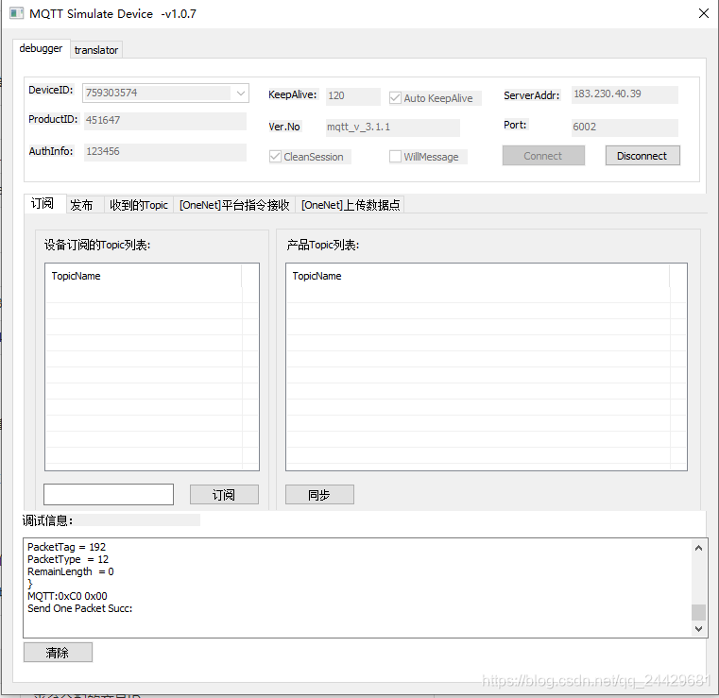Click the debug log scroll down arrow

click(698, 629)
